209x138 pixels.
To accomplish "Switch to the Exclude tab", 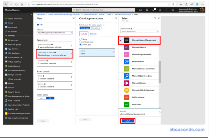I will point(93,34).
